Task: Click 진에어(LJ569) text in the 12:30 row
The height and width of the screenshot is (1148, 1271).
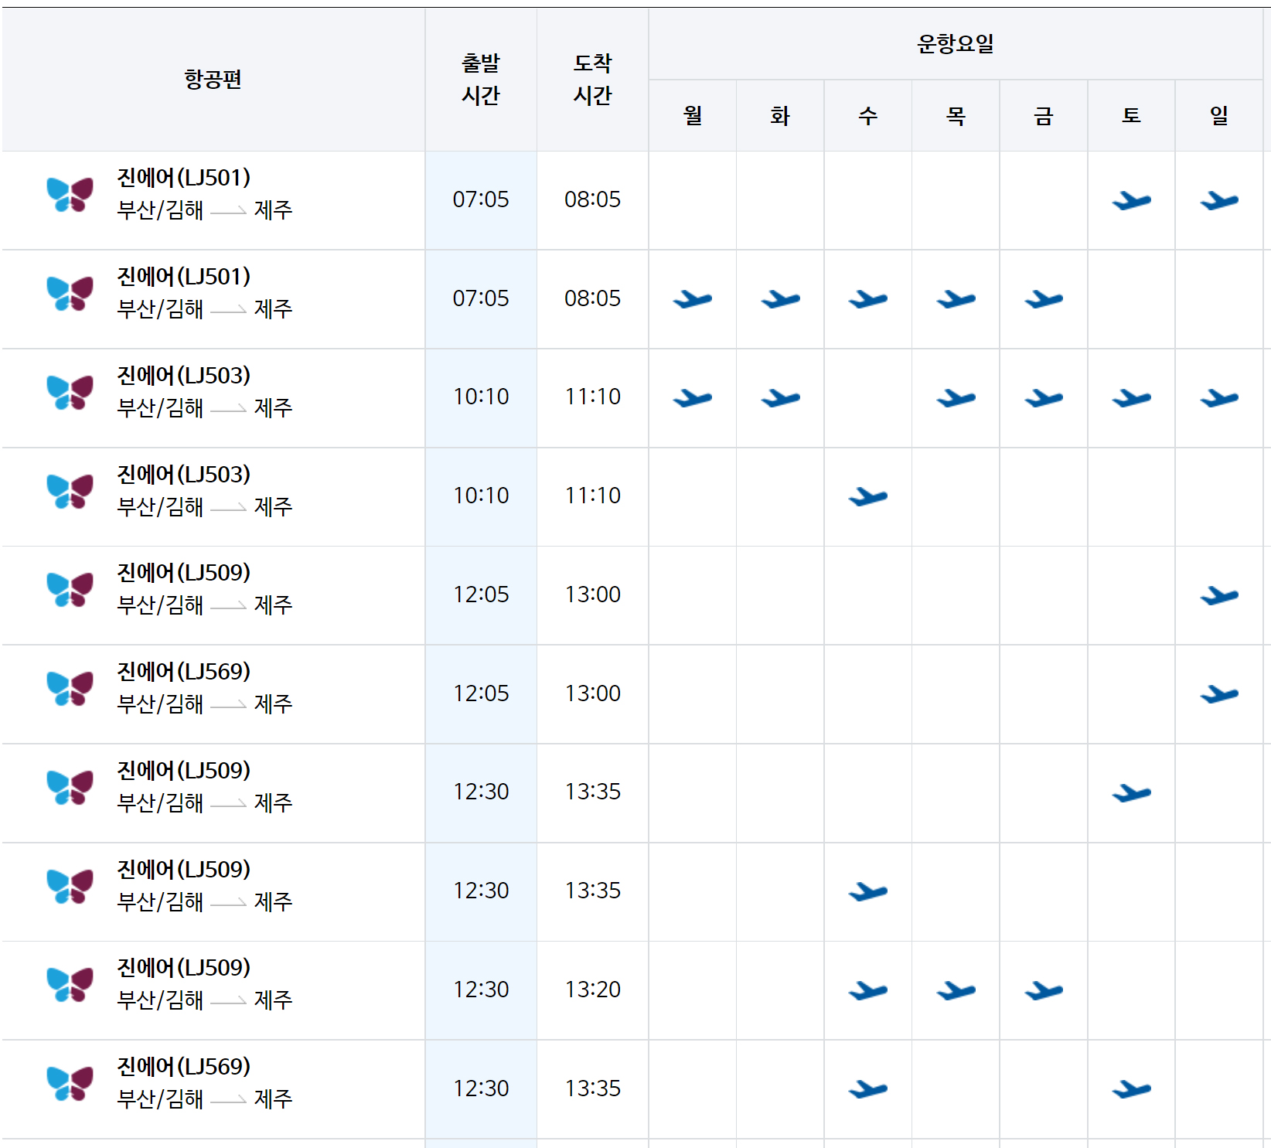Action: (184, 1067)
